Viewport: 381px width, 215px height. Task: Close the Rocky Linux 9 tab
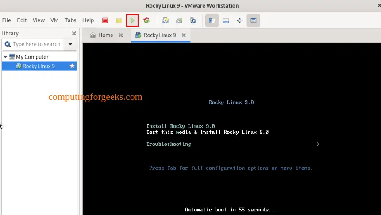(x=184, y=35)
